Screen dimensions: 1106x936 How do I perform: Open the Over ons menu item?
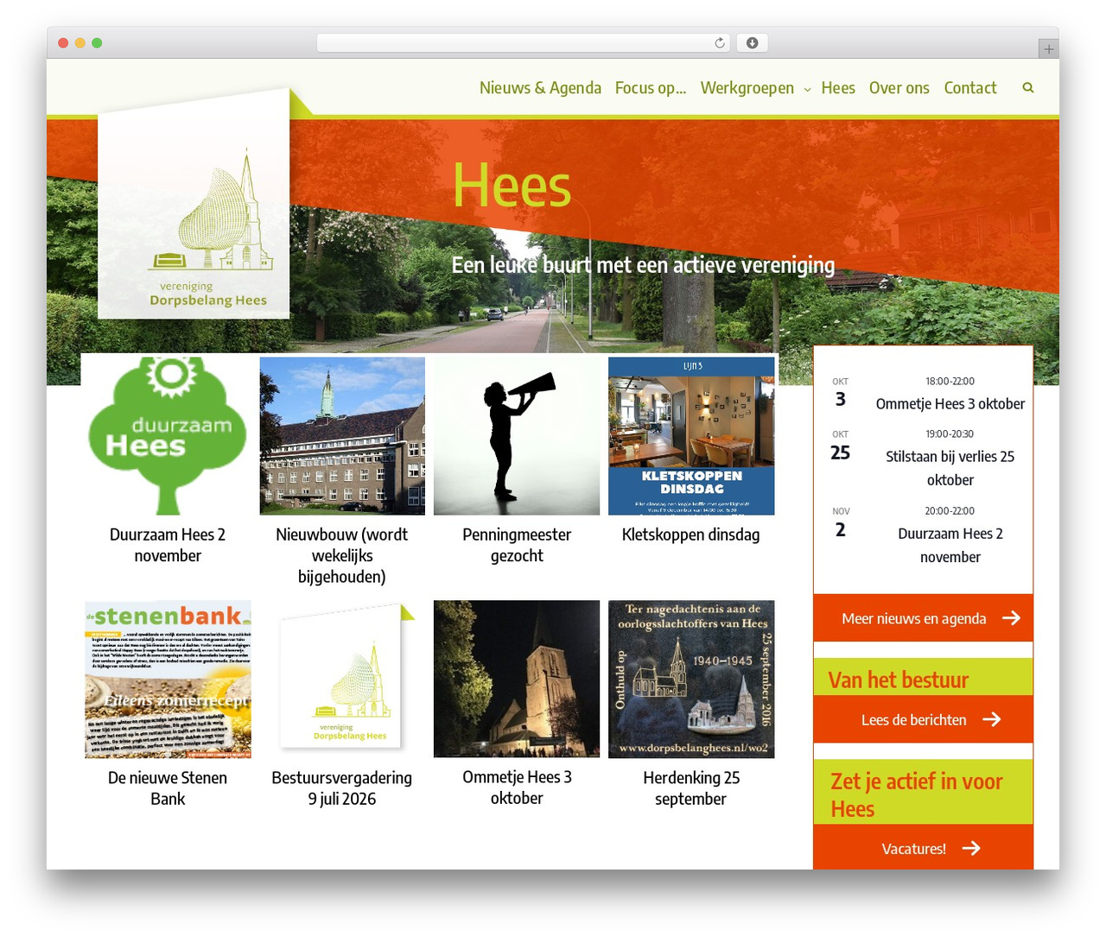click(899, 88)
